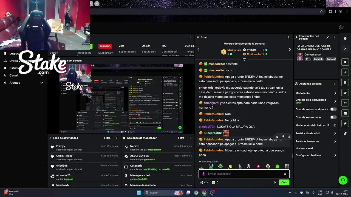Image resolution: width=351 pixels, height=197 pixels.
Task: Open Google Chrome from the taskbar
Action: click(196, 193)
